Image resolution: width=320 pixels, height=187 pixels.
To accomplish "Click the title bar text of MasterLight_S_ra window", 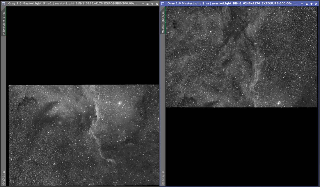I will tap(232, 3).
